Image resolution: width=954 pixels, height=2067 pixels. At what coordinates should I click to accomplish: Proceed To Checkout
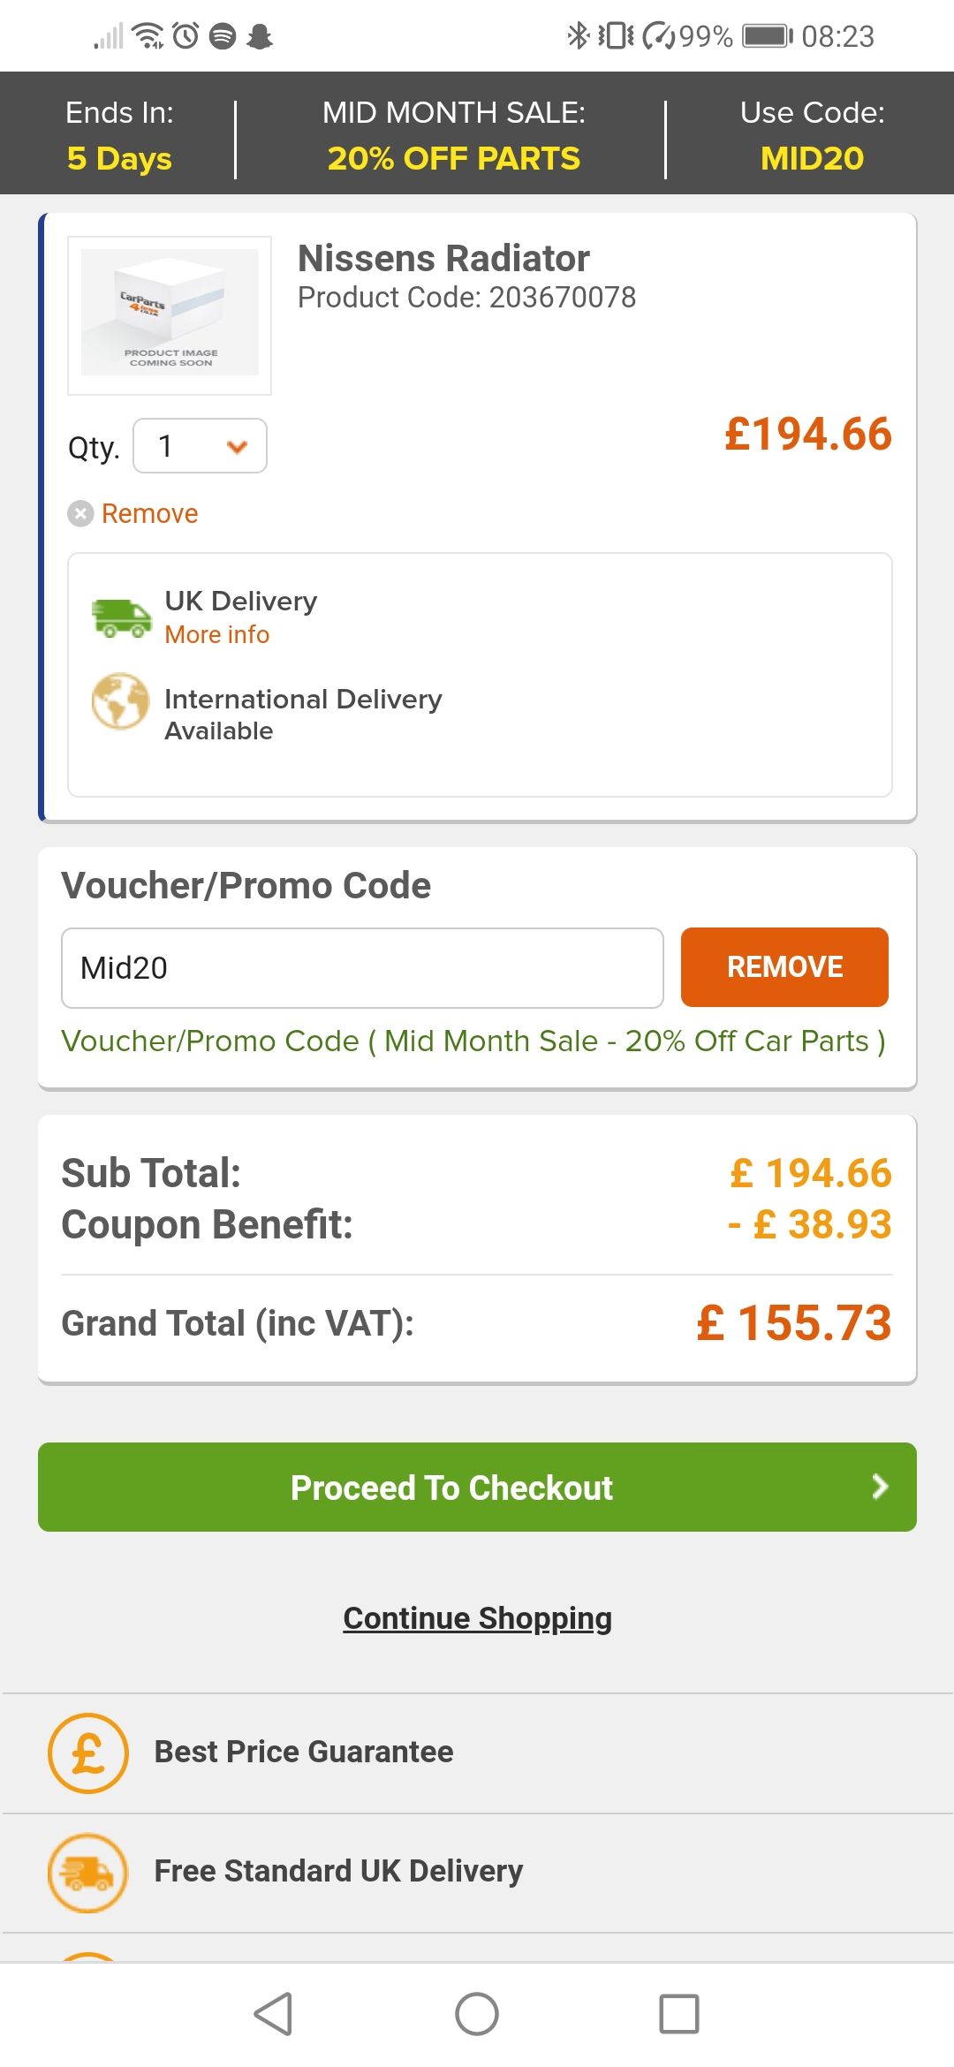477,1487
